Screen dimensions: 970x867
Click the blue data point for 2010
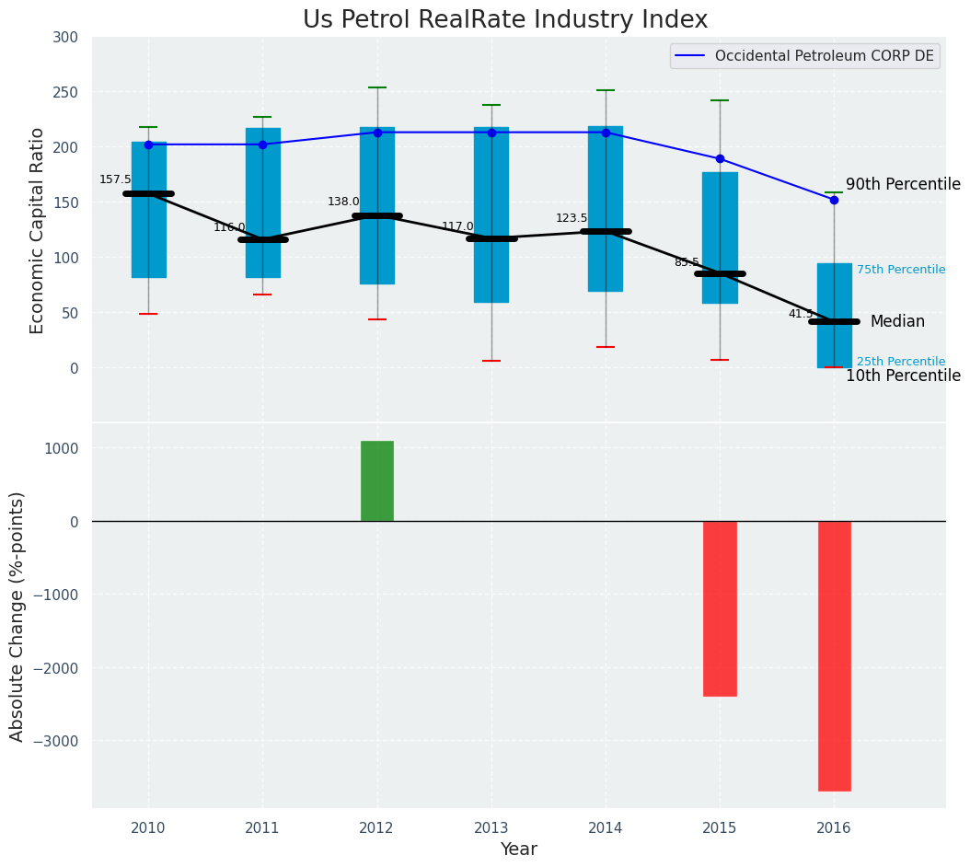tap(148, 144)
